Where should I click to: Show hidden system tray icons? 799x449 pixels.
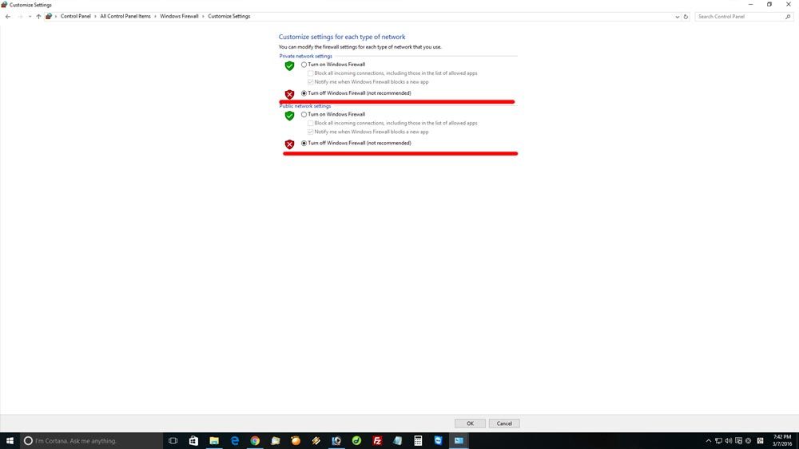pos(708,441)
